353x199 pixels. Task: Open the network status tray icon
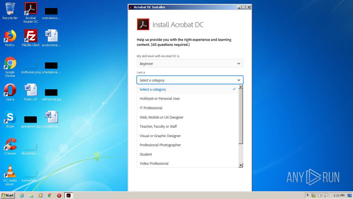tap(314, 195)
